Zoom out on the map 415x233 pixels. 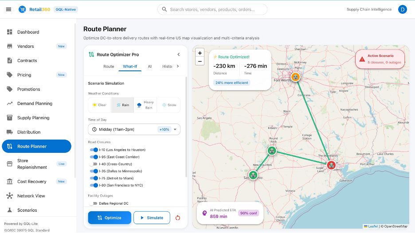click(200, 61)
